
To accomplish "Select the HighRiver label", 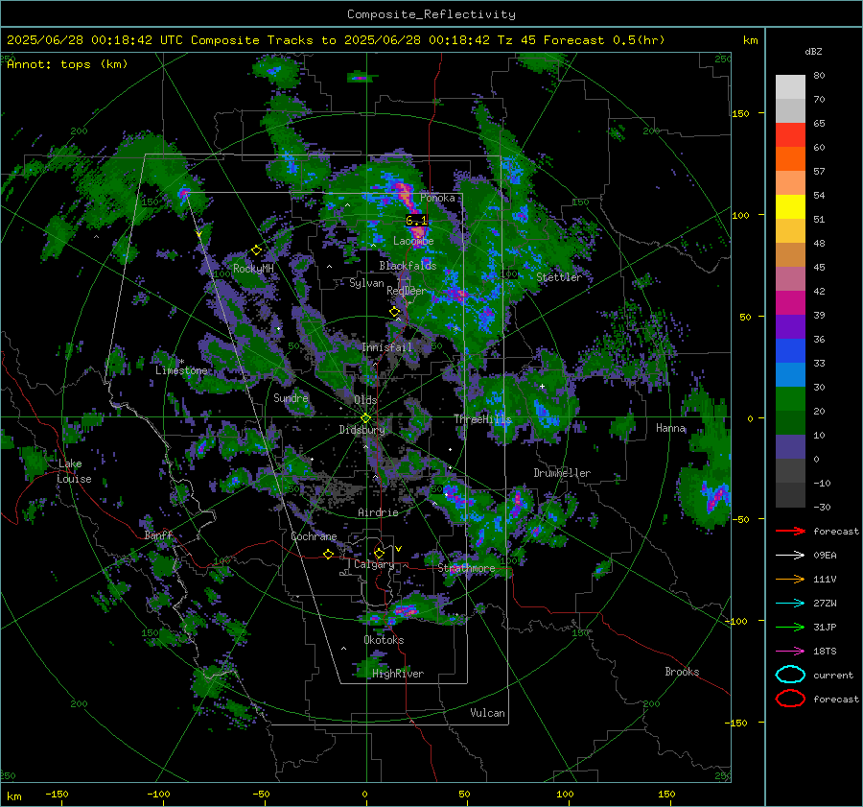I will point(398,674).
